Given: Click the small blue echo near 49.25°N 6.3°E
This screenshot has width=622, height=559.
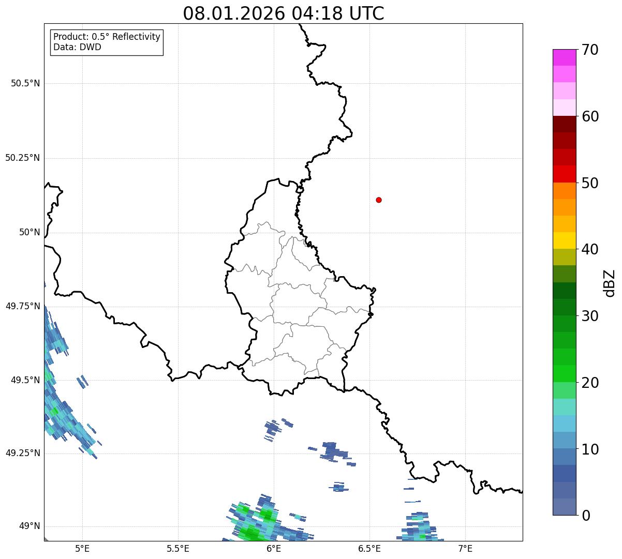Looking at the screenshot, I should pos(334,452).
